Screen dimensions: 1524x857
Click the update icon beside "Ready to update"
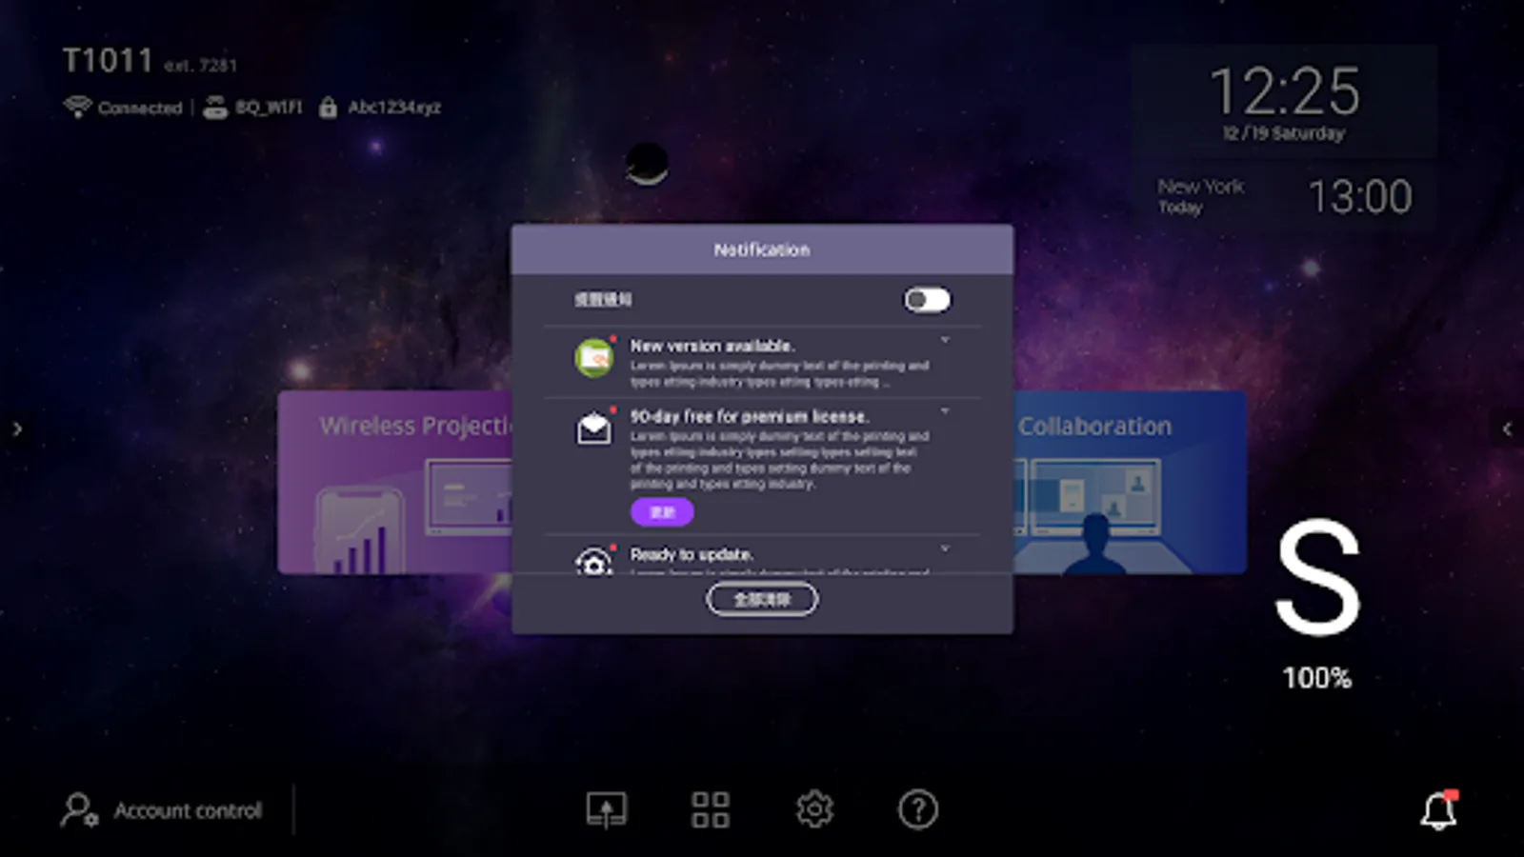click(x=593, y=562)
